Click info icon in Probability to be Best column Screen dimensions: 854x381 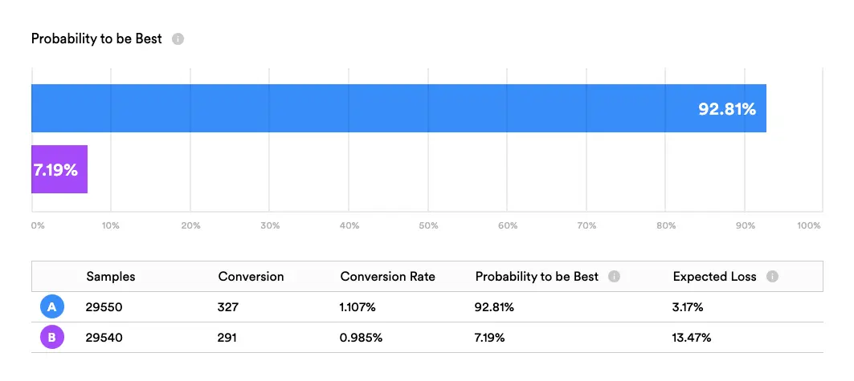point(614,277)
